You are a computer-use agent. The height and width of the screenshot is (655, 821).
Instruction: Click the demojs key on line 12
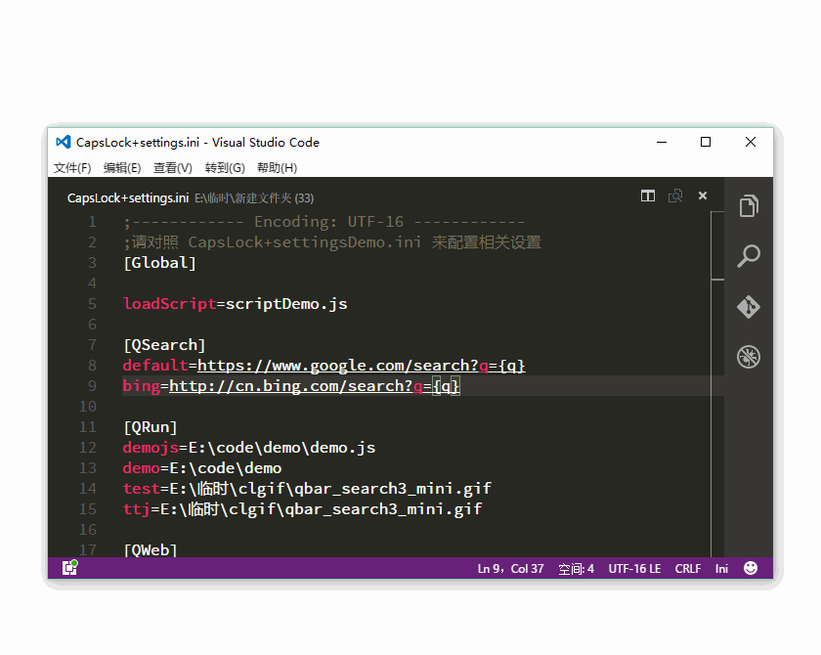(x=151, y=448)
